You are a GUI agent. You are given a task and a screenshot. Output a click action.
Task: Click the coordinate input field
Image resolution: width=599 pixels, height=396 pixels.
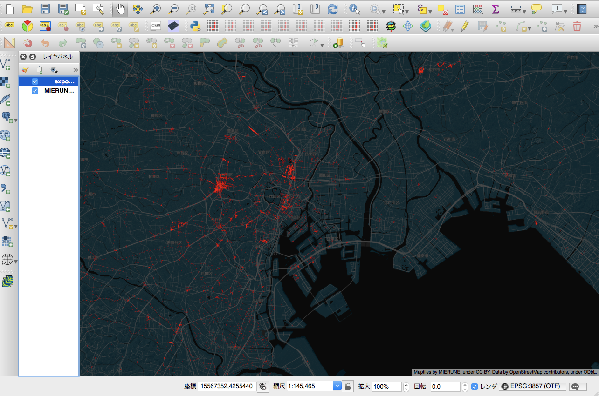pyautogui.click(x=227, y=386)
